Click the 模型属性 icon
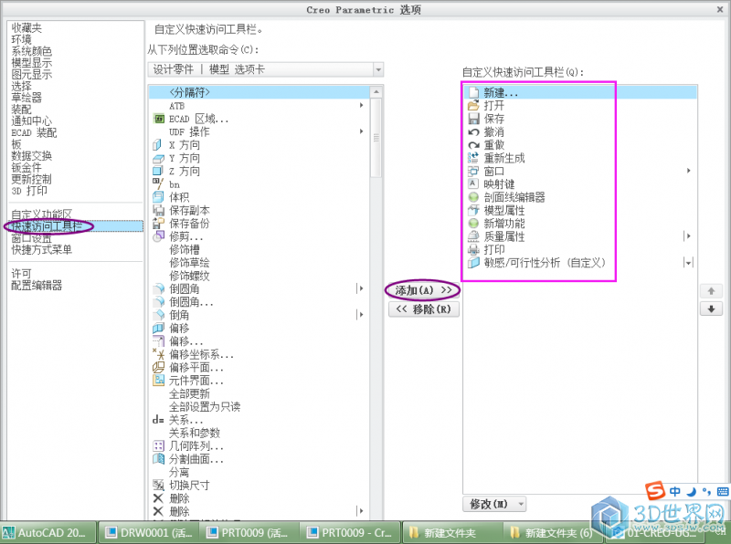Image resolution: width=731 pixels, height=544 pixels. point(473,210)
